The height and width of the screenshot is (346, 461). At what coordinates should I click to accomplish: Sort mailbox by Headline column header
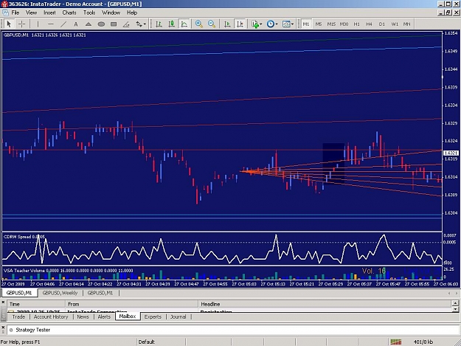tap(325, 304)
